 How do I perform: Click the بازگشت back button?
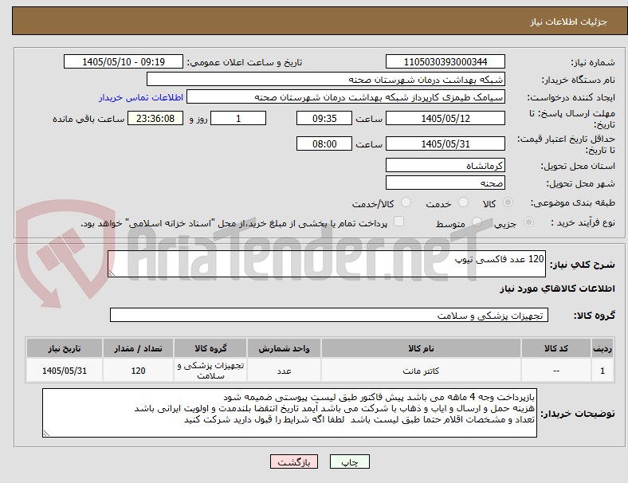(x=294, y=461)
